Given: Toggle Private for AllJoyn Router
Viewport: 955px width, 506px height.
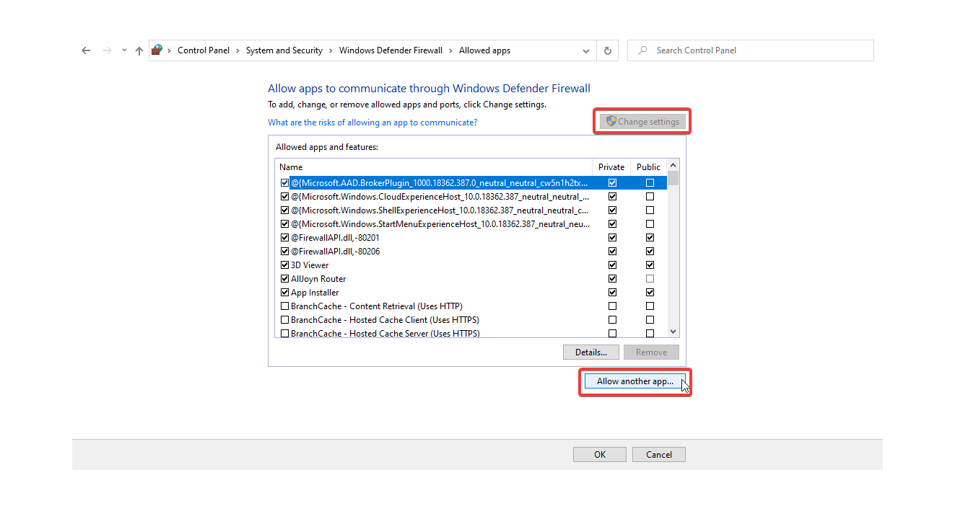Looking at the screenshot, I should (x=612, y=279).
